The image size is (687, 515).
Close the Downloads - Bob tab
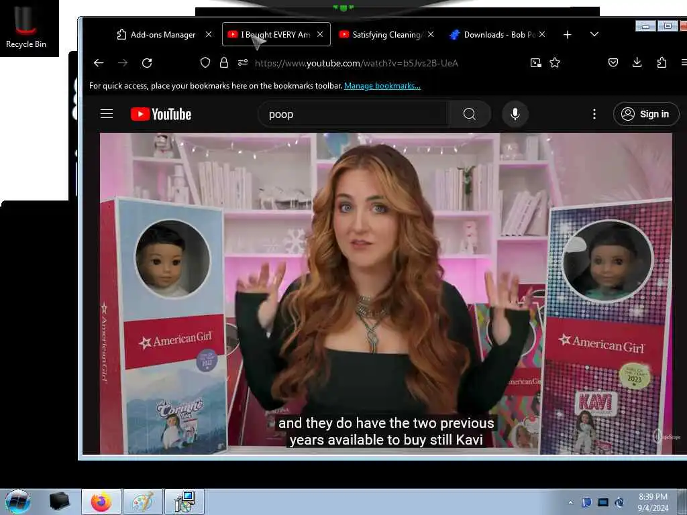click(x=542, y=34)
